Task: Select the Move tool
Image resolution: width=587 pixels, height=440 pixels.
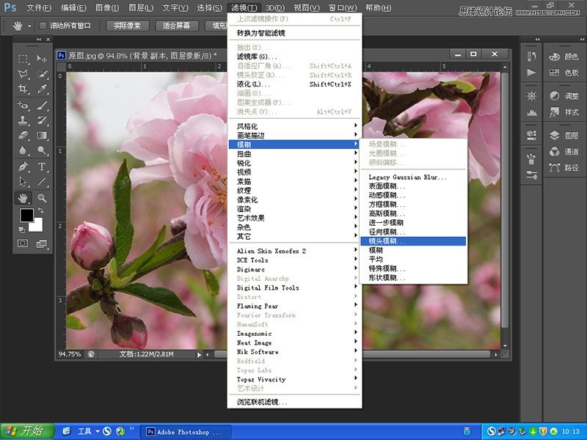Action: 42,59
